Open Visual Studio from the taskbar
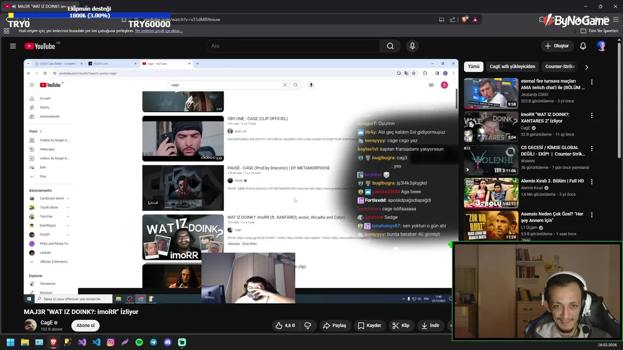Image resolution: width=623 pixels, height=350 pixels. click(x=82, y=342)
